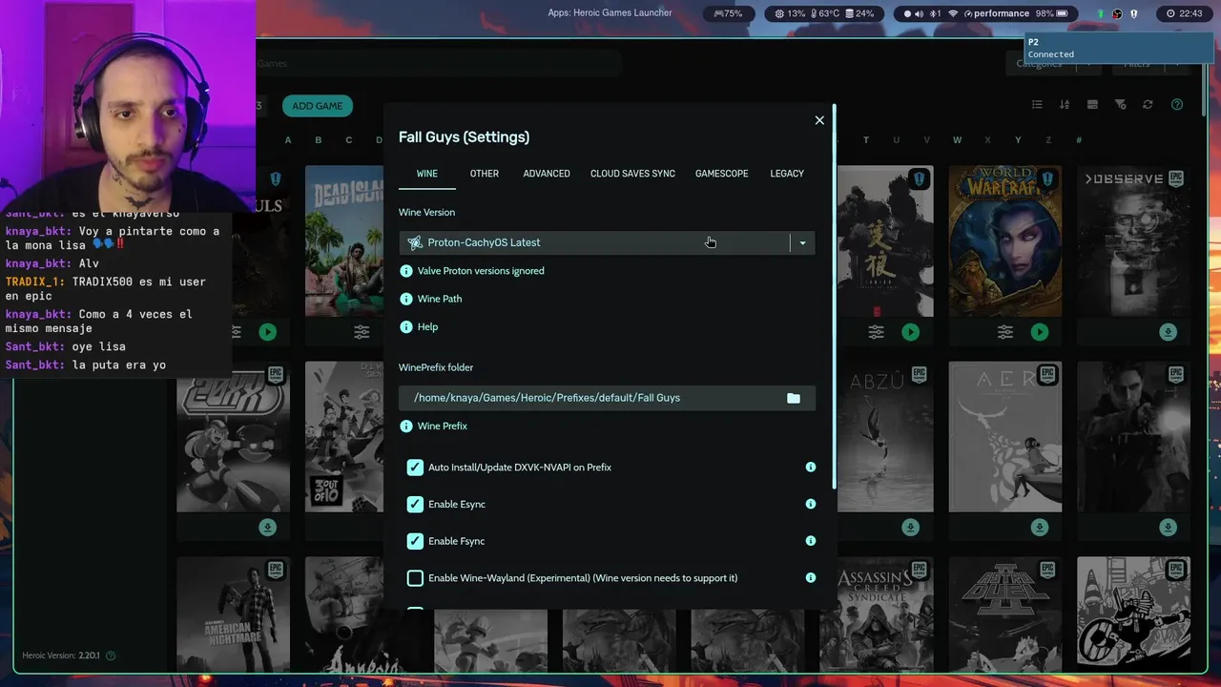Browse for WinePrefix folder with folder icon
The image size is (1221, 687).
coord(794,398)
